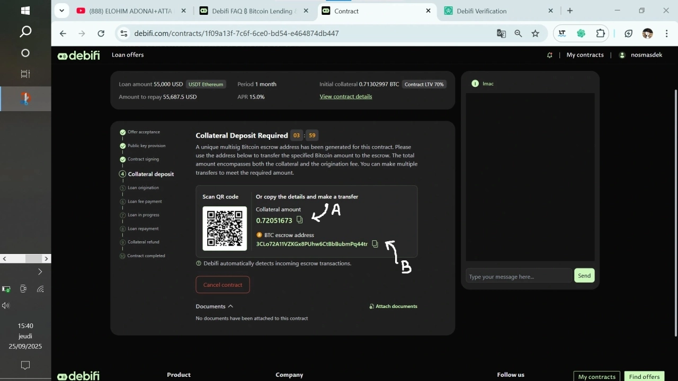Switch to the Debifi FAQ tab
Viewport: 678px width, 381px height.
pos(252,11)
